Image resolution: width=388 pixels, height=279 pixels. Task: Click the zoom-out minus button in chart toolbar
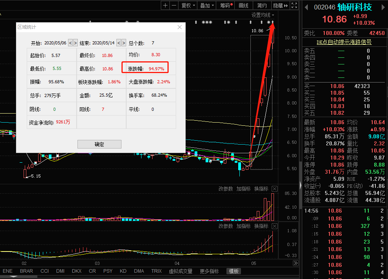(174, 6)
